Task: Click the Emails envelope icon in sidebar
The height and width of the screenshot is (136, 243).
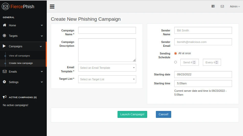Action: tap(4, 72)
